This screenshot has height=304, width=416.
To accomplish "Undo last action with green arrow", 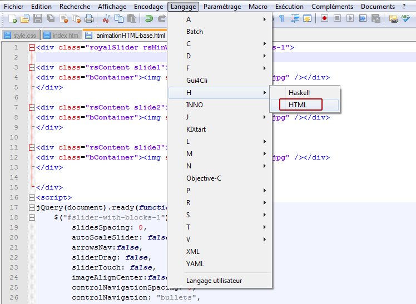I will point(149,18).
